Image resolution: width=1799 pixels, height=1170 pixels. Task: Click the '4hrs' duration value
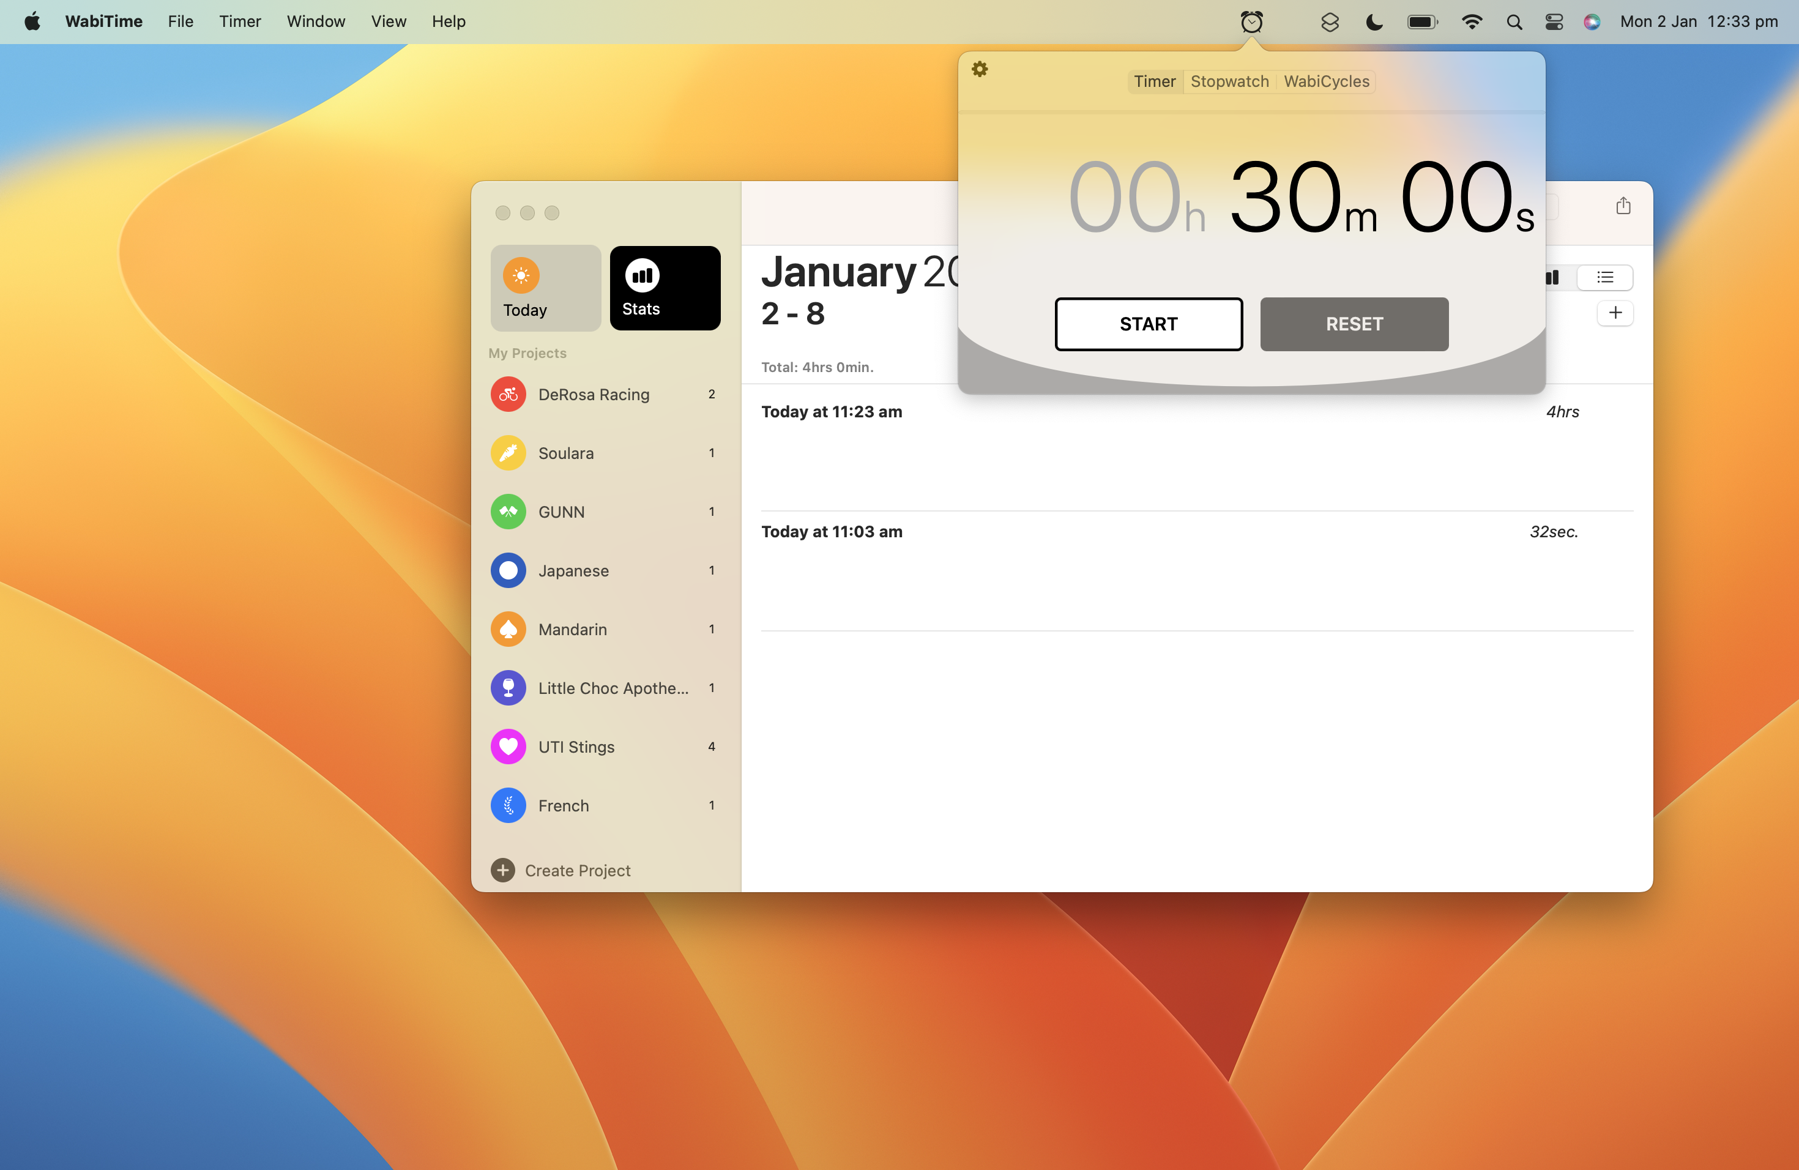coord(1562,412)
